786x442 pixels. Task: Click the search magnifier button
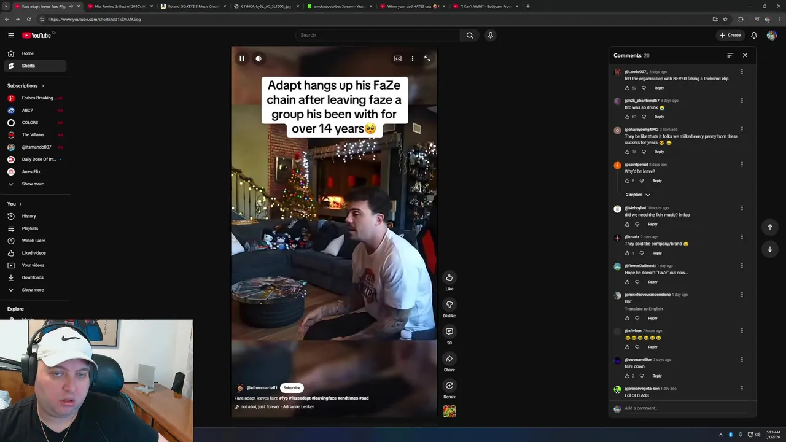pyautogui.click(x=470, y=35)
